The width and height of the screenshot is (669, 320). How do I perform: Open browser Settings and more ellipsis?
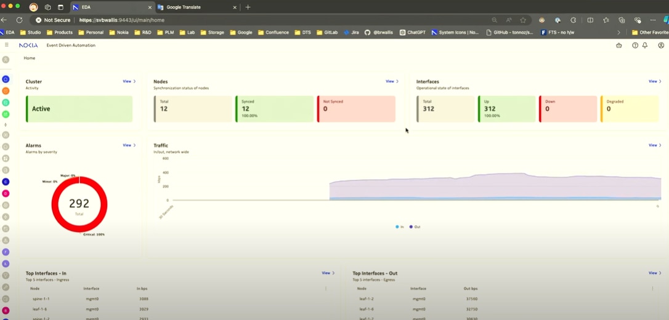653,20
